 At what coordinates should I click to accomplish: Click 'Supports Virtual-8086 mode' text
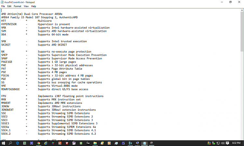58,86
